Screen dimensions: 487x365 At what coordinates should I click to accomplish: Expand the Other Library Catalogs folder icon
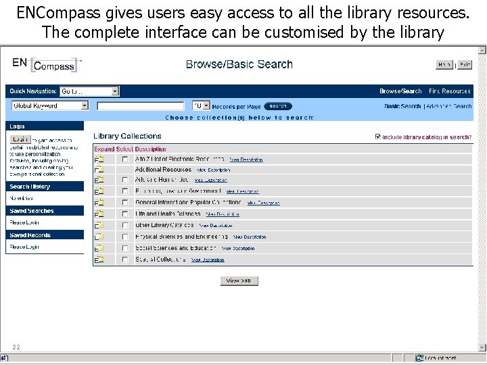(99, 225)
